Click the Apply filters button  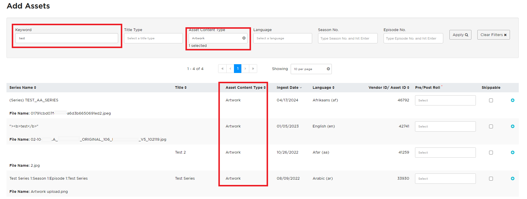(x=460, y=35)
